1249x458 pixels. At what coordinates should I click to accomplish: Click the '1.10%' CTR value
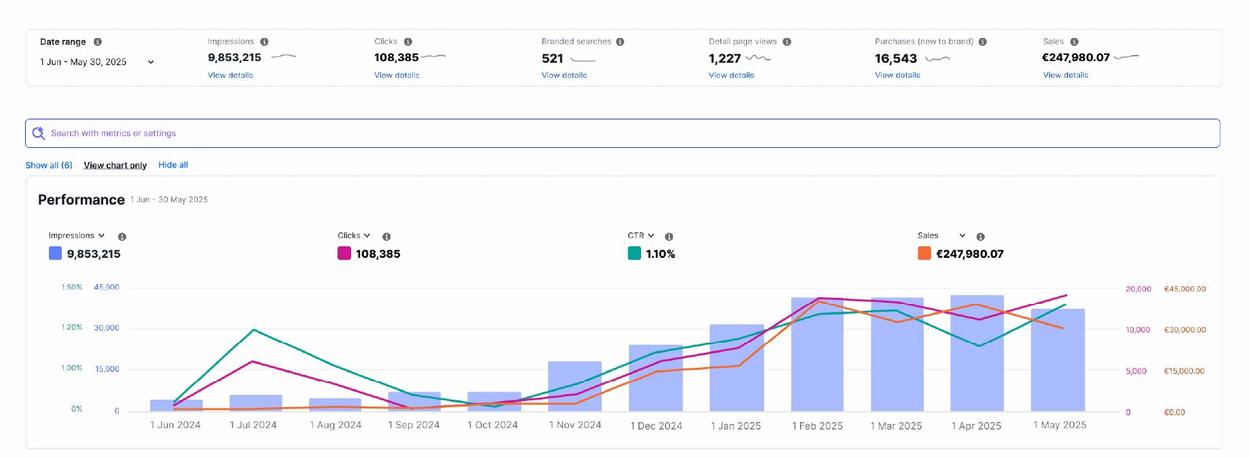(660, 254)
